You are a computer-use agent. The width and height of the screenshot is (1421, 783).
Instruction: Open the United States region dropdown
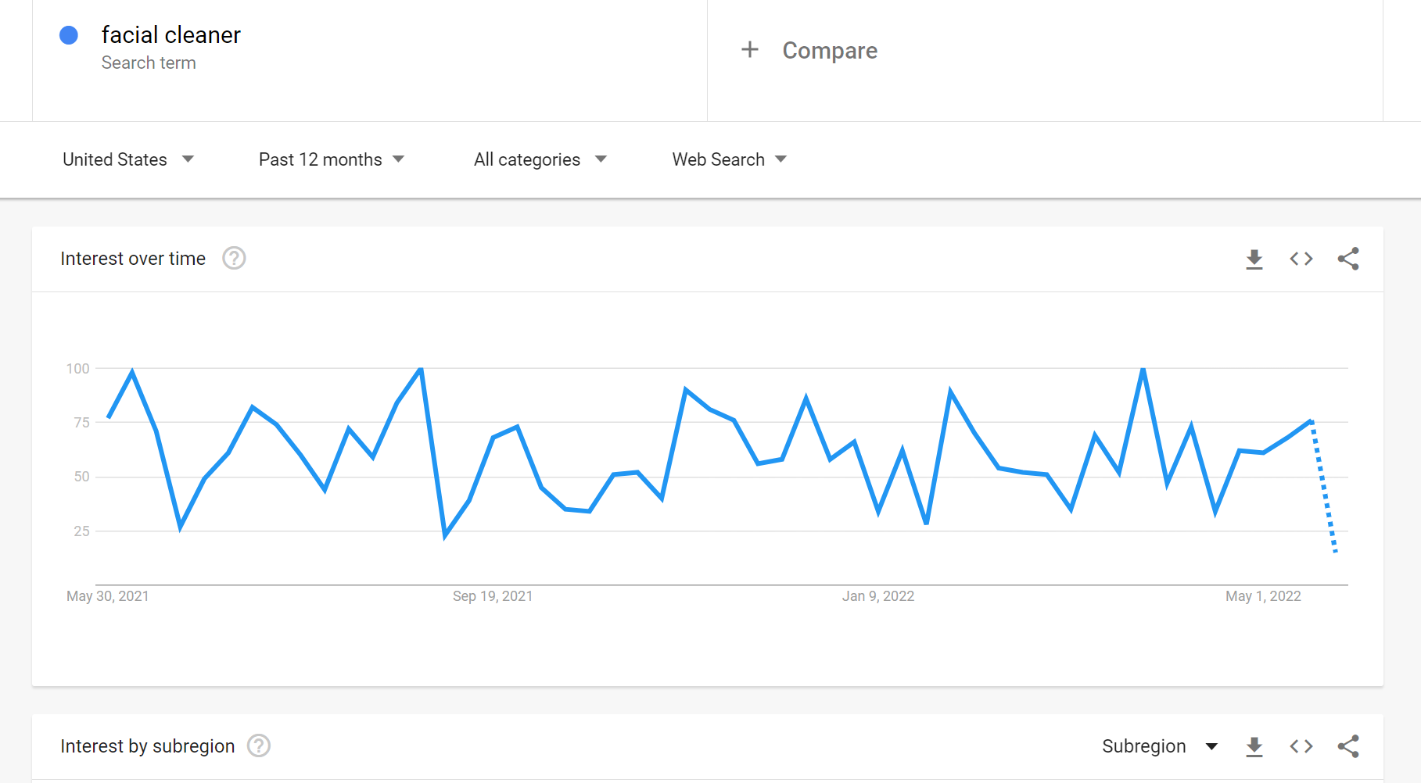[x=128, y=159]
